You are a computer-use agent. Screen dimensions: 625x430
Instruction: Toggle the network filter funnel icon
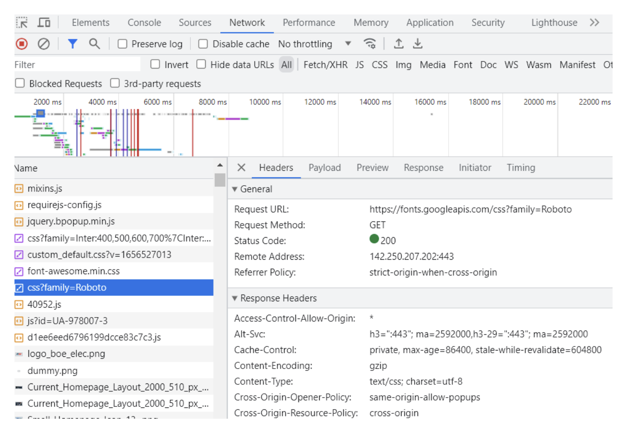[72, 44]
